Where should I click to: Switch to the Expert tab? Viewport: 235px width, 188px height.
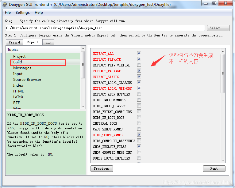coord(33,42)
